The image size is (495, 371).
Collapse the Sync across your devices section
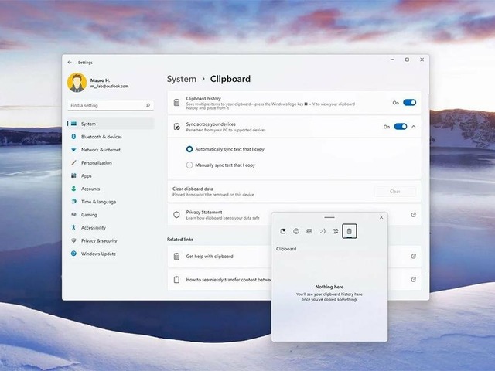414,126
